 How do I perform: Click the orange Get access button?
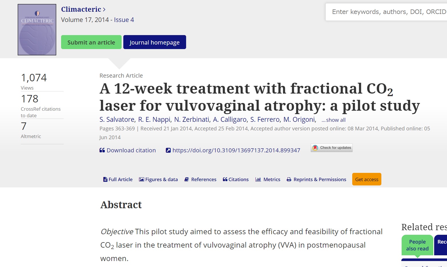(367, 179)
